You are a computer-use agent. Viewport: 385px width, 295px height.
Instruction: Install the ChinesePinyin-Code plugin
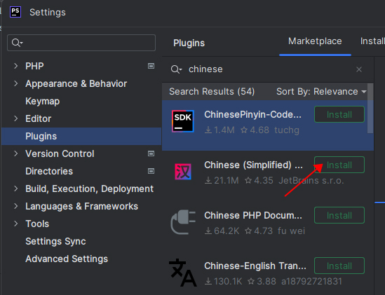(x=339, y=114)
